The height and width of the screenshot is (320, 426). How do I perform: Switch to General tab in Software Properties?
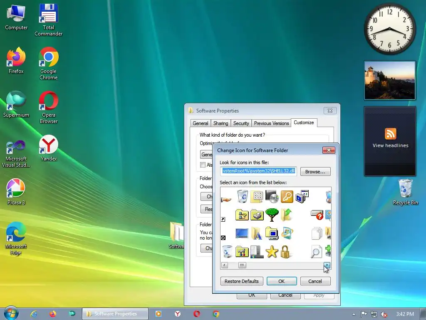201,123
